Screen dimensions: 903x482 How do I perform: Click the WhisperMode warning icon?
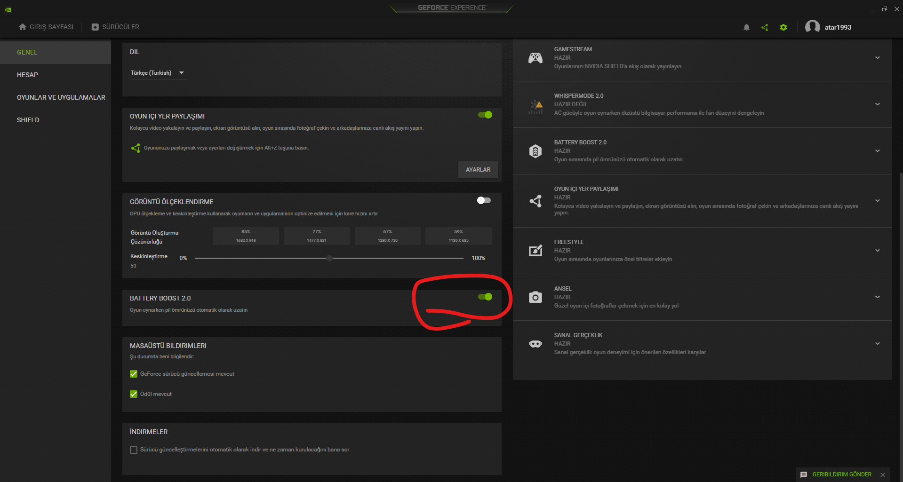click(535, 106)
